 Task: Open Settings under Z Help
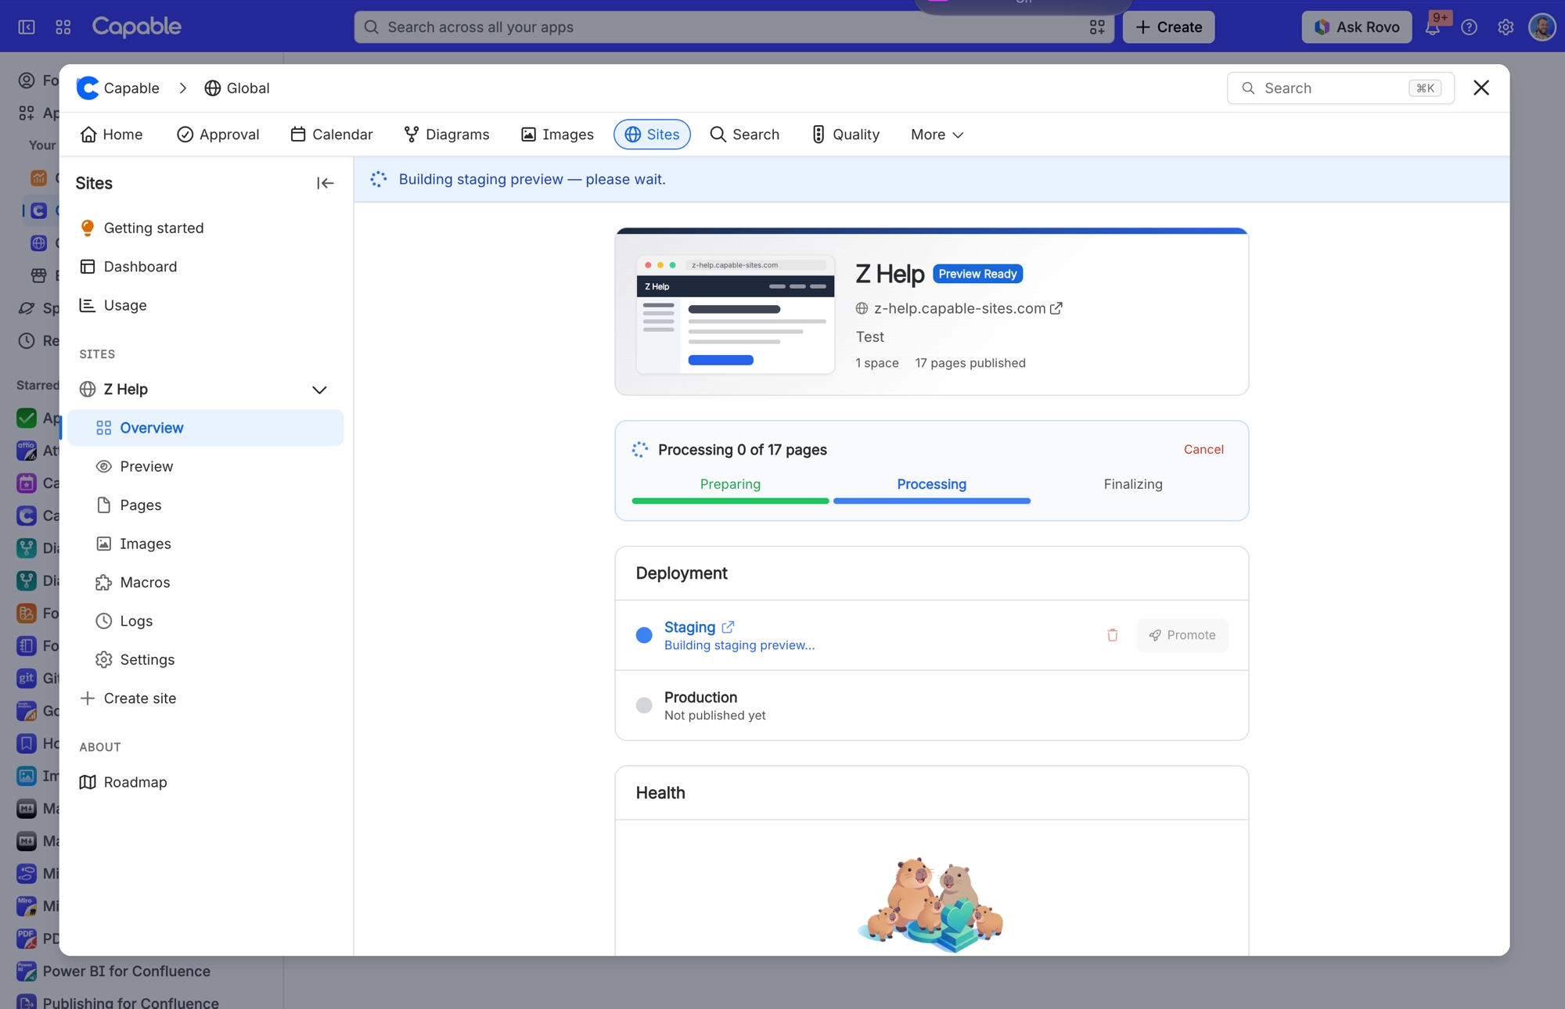(205, 660)
